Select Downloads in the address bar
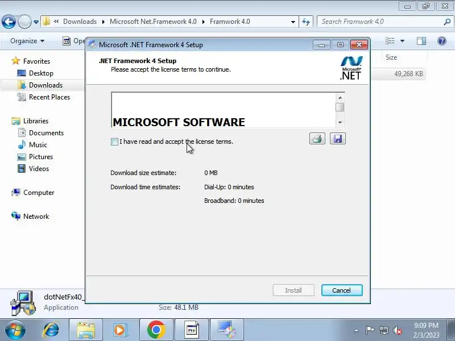This screenshot has width=455, height=341. tap(80, 22)
